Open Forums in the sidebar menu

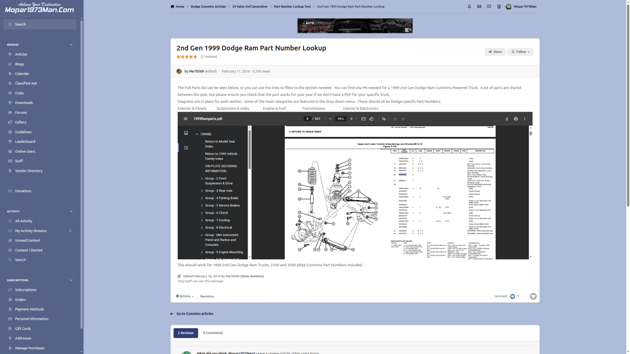pos(21,112)
